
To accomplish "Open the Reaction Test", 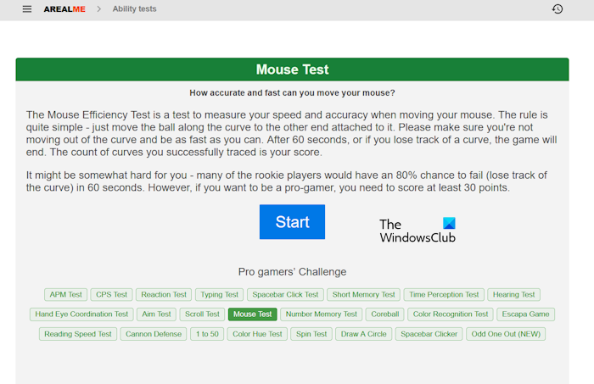I will pos(164,295).
